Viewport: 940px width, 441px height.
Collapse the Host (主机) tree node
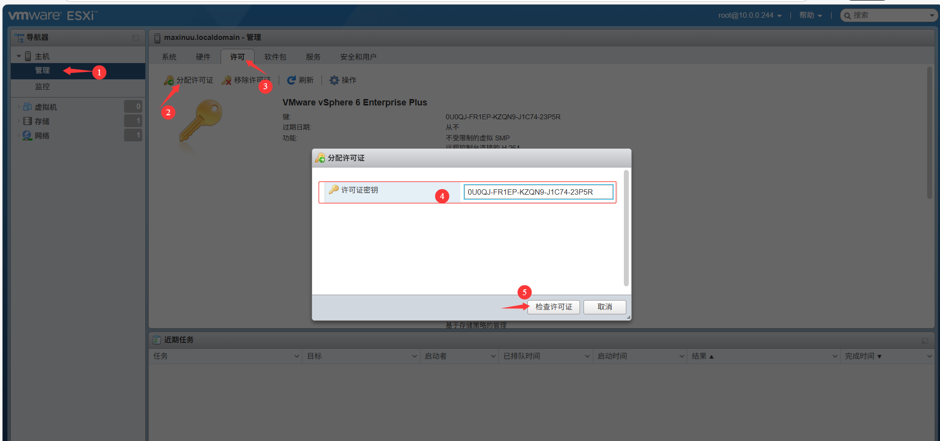(19, 56)
